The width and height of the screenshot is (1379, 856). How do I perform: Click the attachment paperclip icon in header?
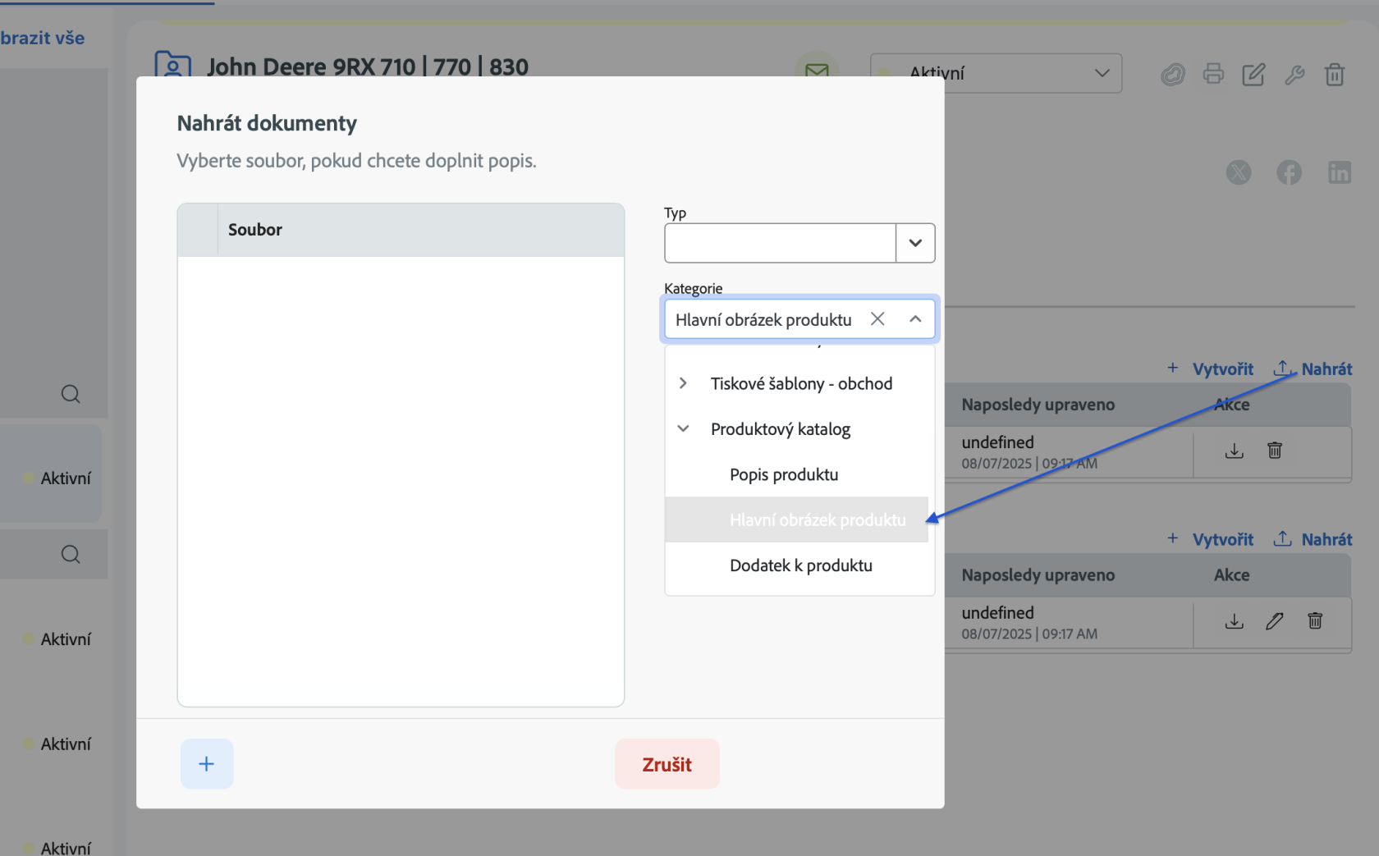pyautogui.click(x=1173, y=75)
